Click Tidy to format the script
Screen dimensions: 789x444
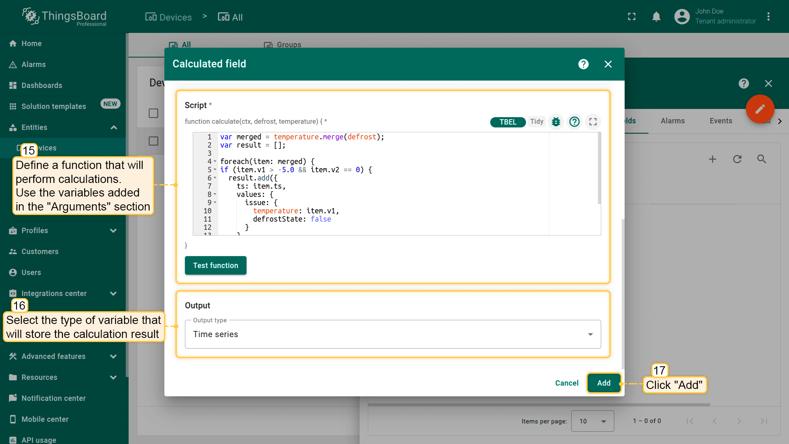point(536,122)
